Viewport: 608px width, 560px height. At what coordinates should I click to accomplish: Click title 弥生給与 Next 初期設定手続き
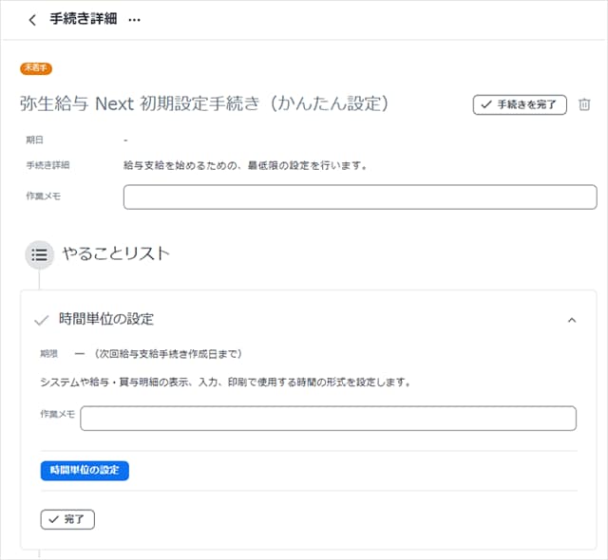(x=204, y=103)
